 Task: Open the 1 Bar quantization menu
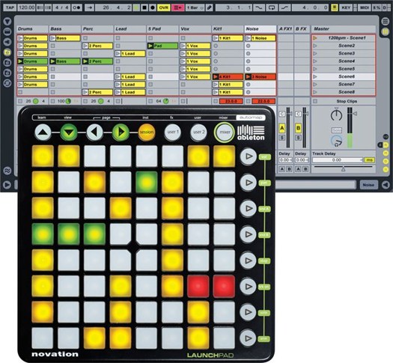coord(195,7)
